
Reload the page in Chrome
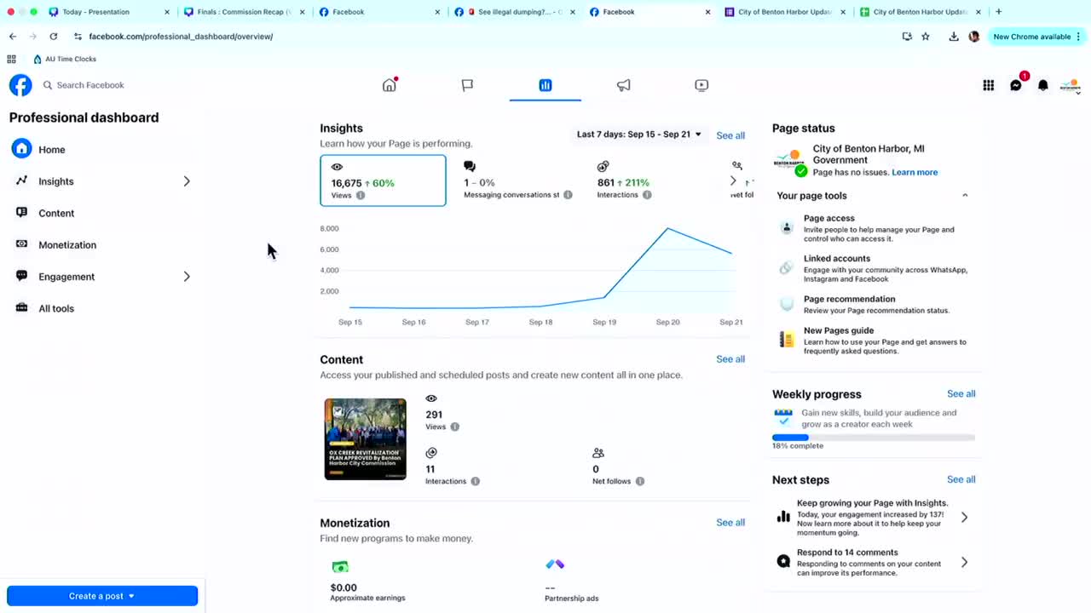[54, 37]
